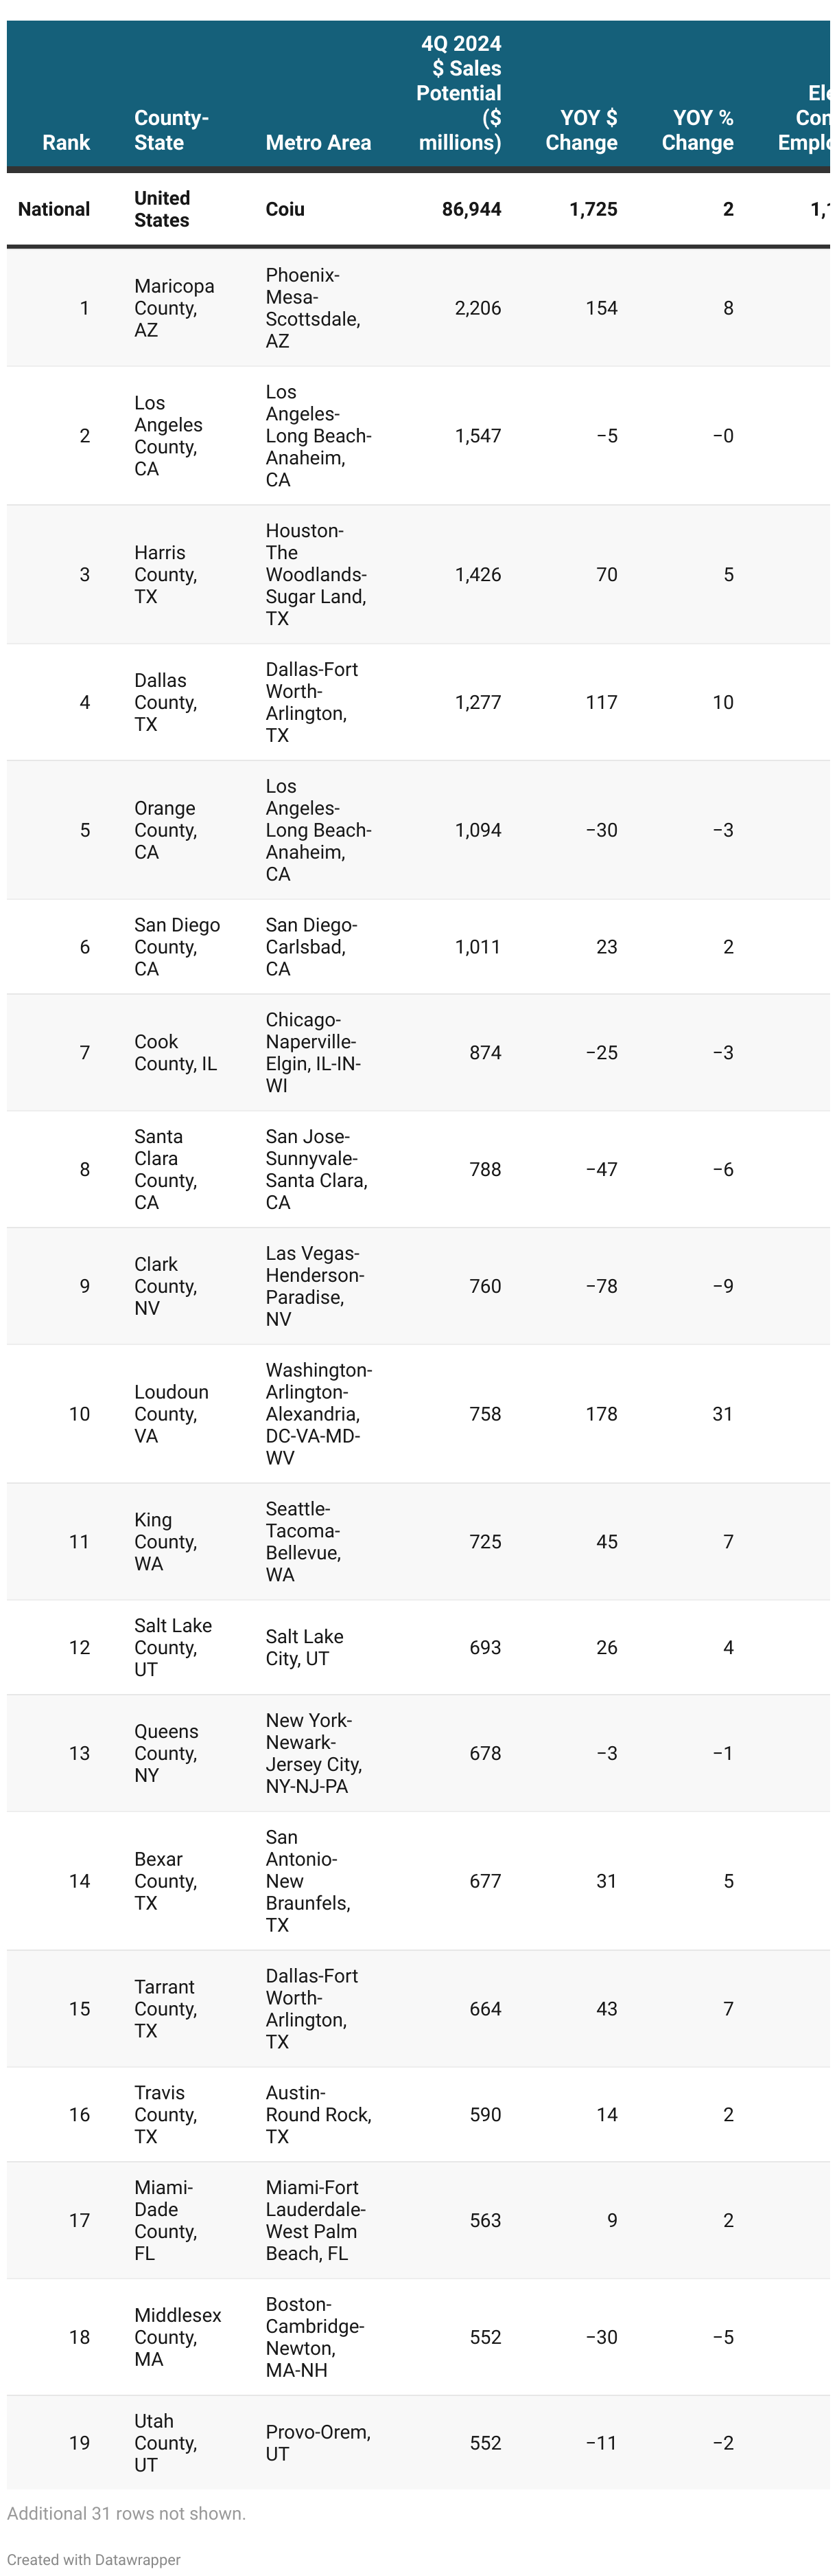Viewport: 837px width, 2576px height.
Task: Click the Los Angeles County, CA row
Action: pos(418,436)
